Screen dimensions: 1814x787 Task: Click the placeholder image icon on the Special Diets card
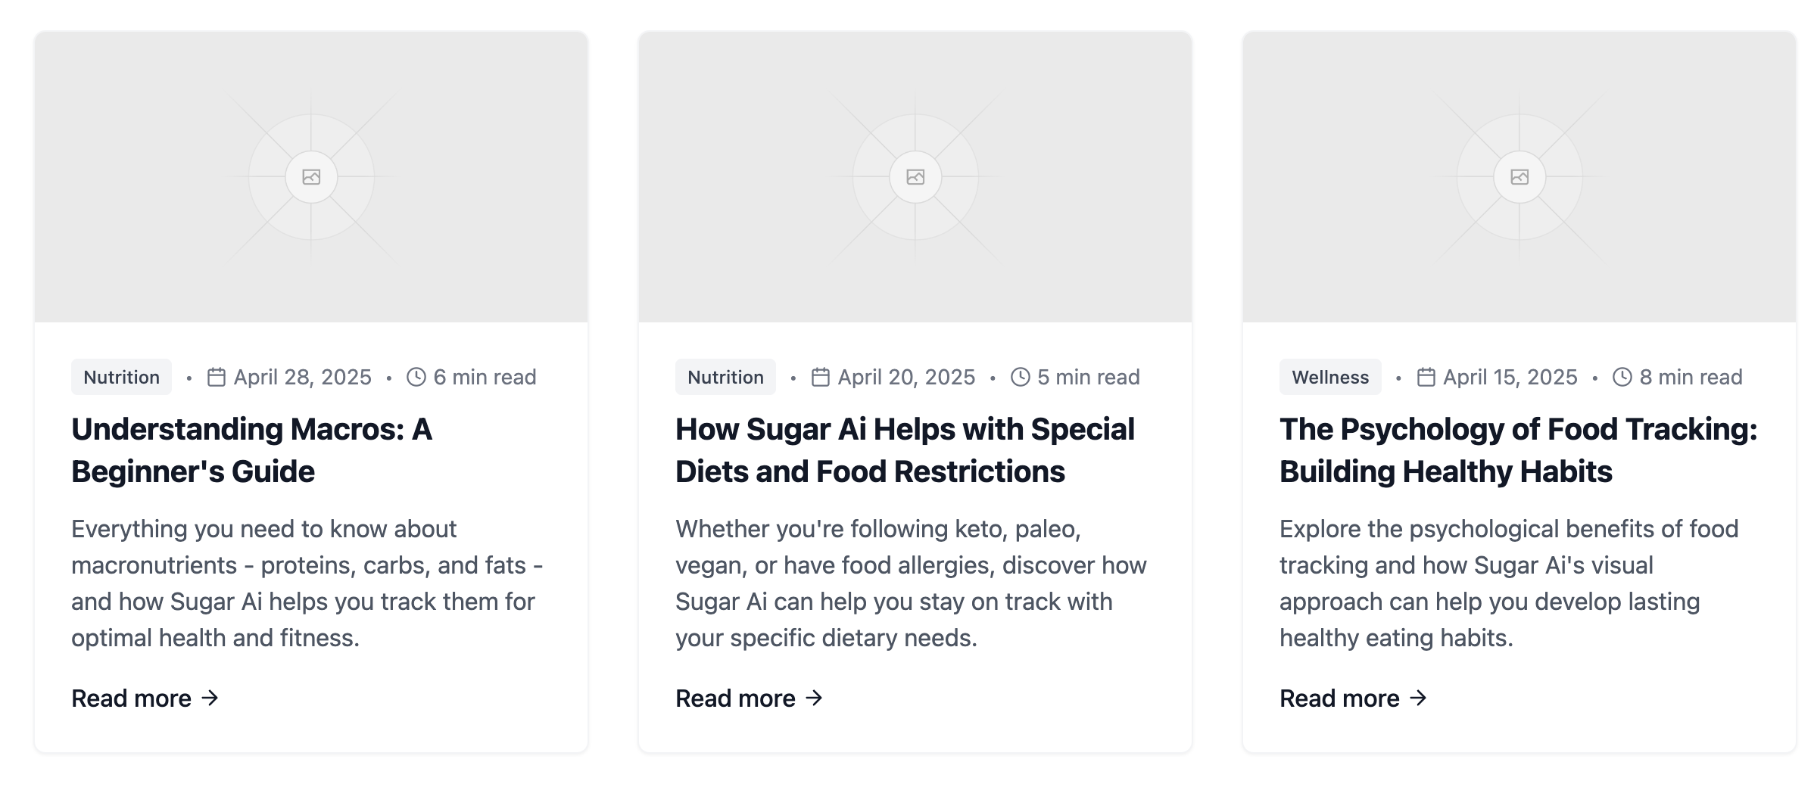[915, 176]
